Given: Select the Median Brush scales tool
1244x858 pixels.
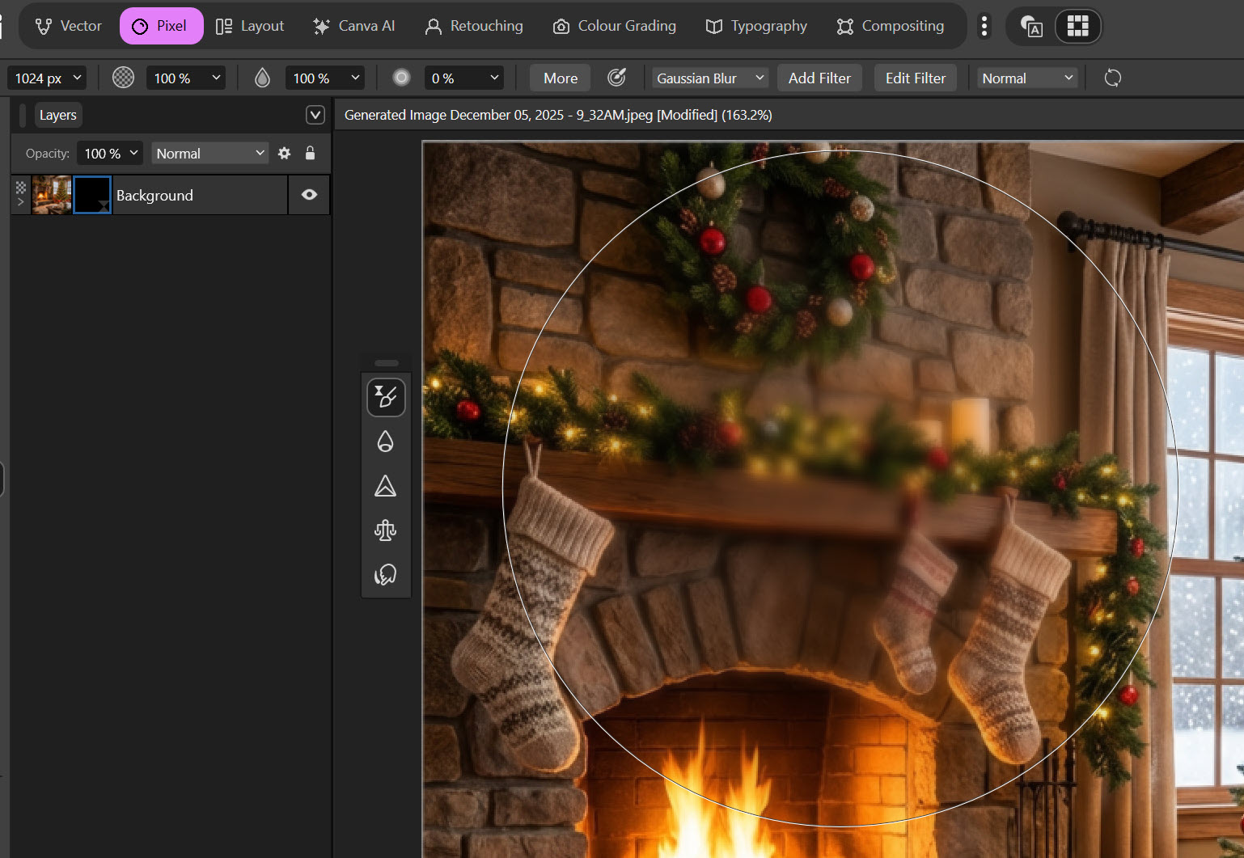Looking at the screenshot, I should tap(386, 530).
